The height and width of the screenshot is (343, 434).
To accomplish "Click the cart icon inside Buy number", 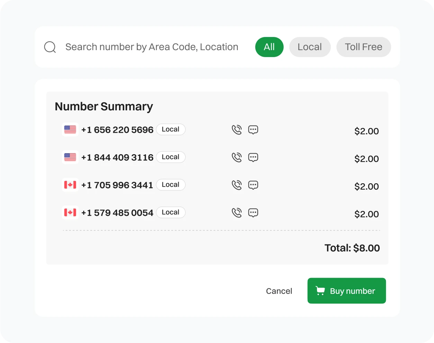I will 320,291.
